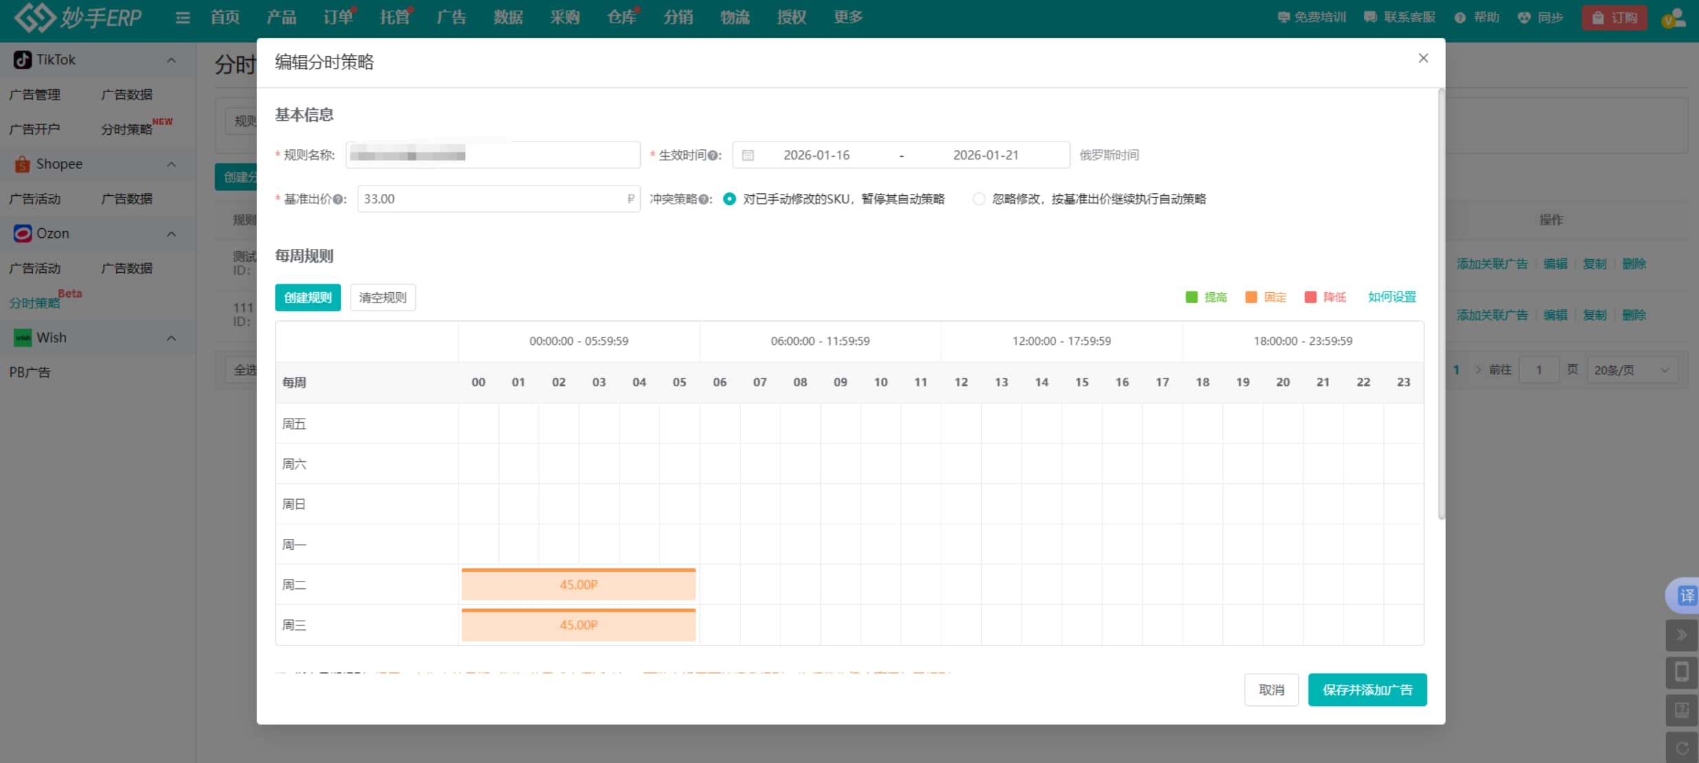
Task: Open the 广告 top menu
Action: (451, 17)
